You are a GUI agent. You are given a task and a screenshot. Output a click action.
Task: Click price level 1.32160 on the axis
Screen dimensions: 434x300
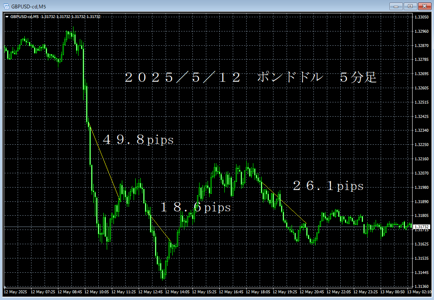point(421,159)
